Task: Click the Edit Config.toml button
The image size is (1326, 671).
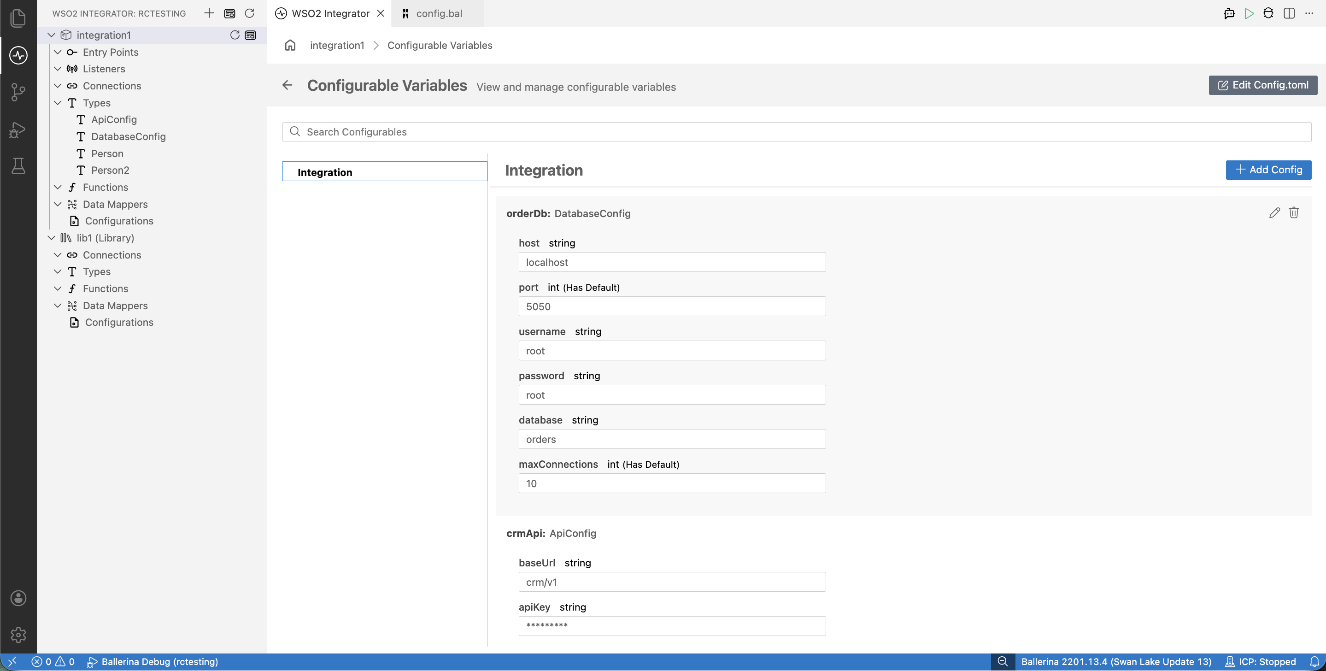Action: pos(1263,85)
